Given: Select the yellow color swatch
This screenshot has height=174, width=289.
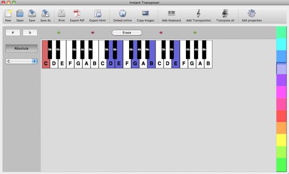Looking at the screenshot, I should 281,140.
